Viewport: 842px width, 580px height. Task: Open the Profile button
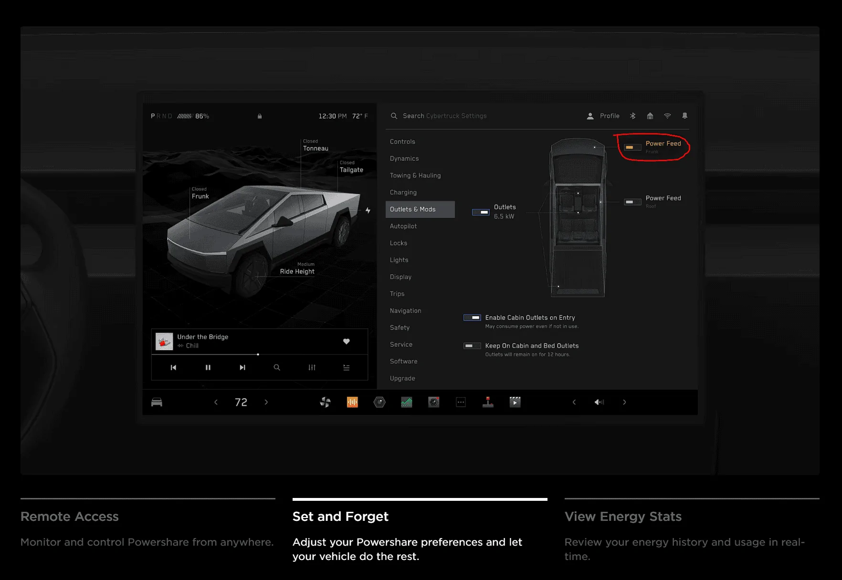point(603,116)
